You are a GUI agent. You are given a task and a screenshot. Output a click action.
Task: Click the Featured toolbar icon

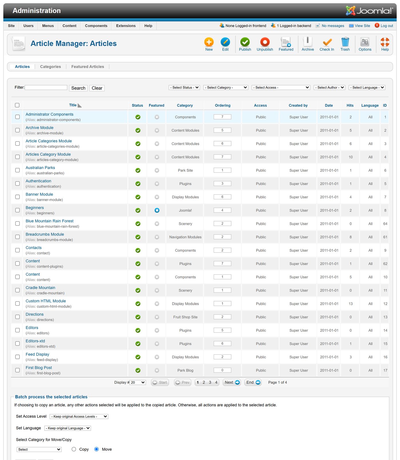[286, 44]
